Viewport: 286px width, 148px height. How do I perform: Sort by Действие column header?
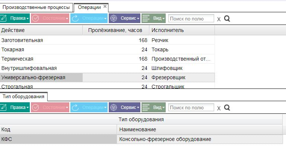point(41,30)
